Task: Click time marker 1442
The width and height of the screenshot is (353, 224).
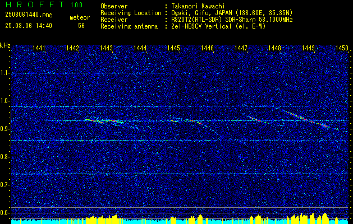Action: tap(72, 48)
